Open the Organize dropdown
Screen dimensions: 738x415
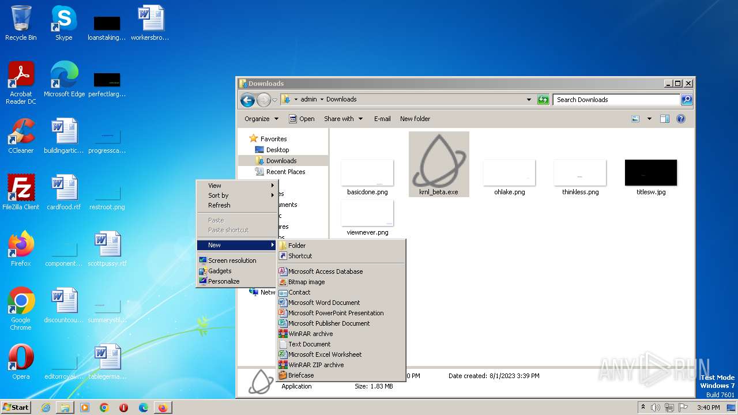(x=261, y=119)
